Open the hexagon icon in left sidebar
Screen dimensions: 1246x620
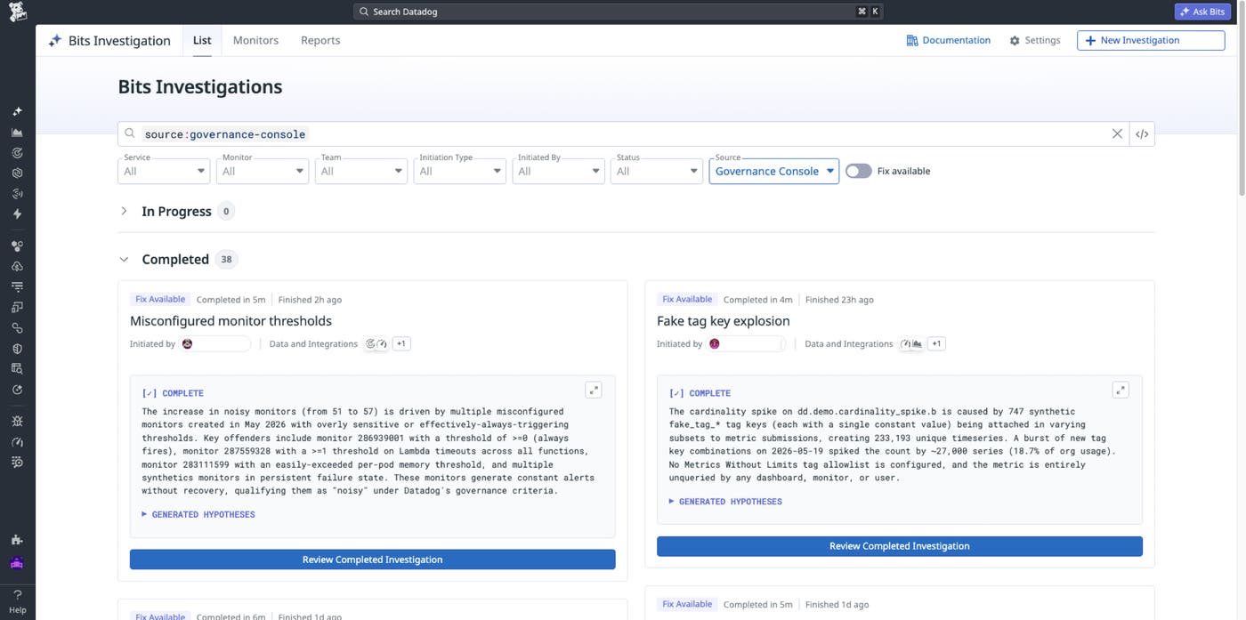click(17, 173)
